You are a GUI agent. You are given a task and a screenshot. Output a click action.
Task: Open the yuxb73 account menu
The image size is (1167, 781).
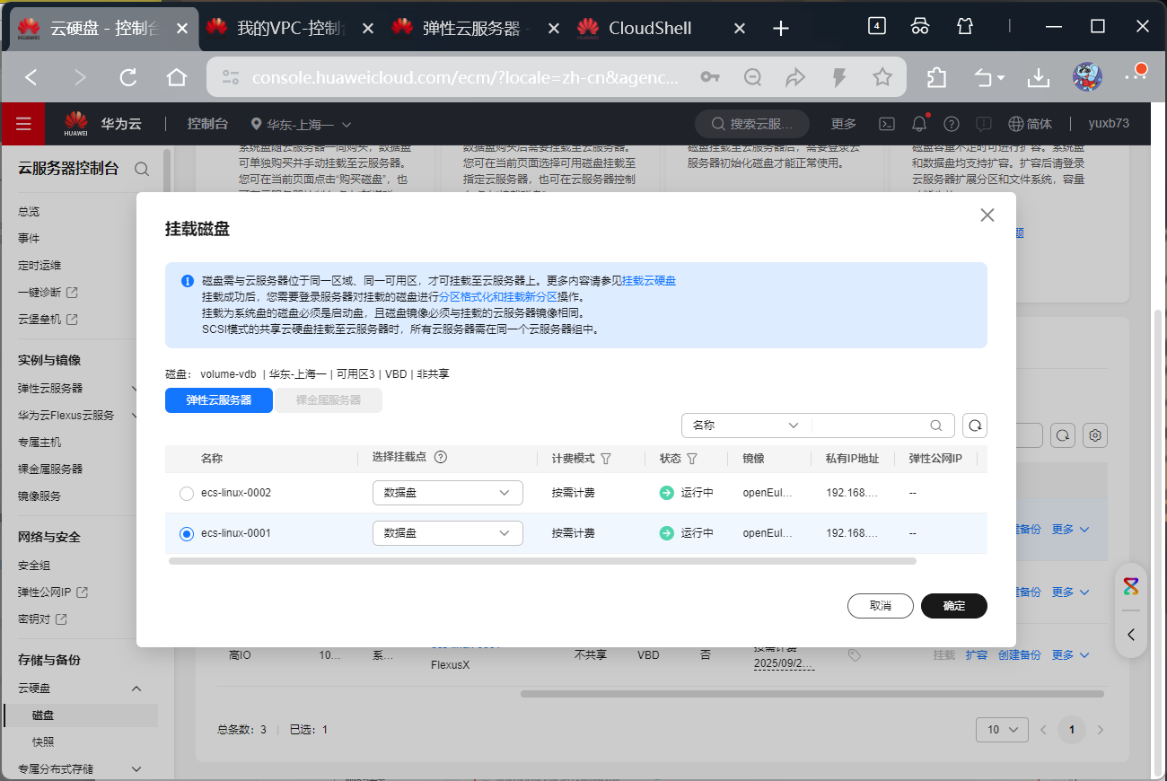1109,124
